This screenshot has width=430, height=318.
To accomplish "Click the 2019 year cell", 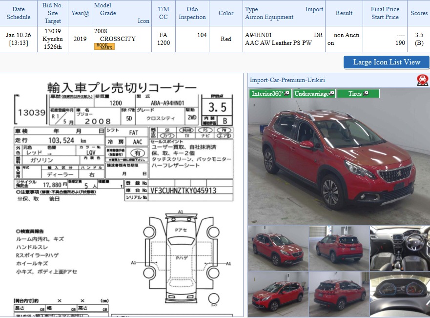I will coord(80,39).
